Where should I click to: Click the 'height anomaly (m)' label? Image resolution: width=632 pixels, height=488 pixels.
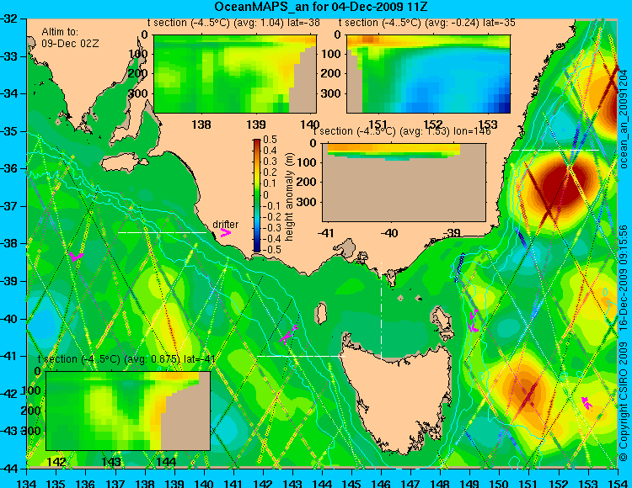289,197
